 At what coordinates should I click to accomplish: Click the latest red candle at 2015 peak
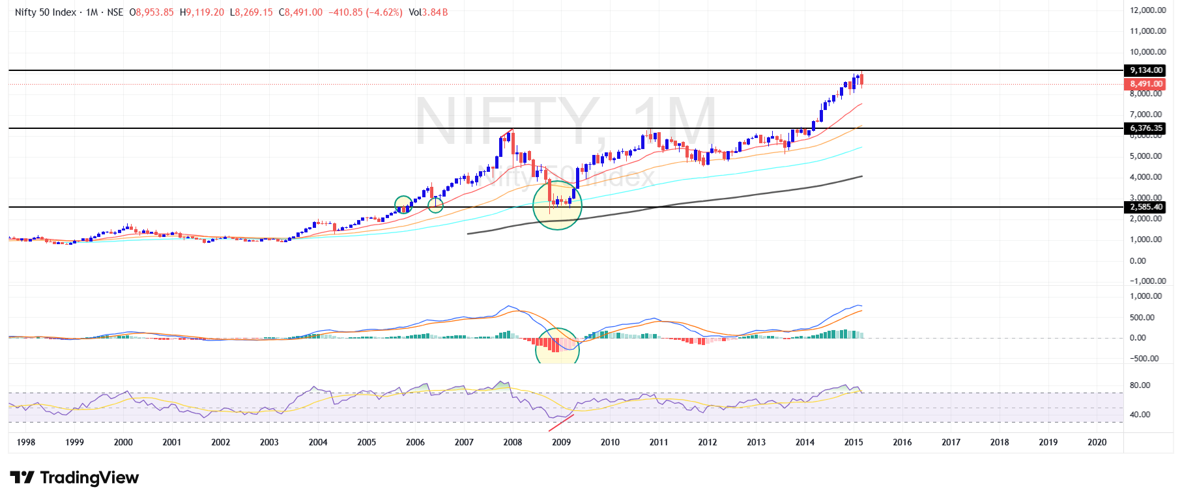[862, 79]
